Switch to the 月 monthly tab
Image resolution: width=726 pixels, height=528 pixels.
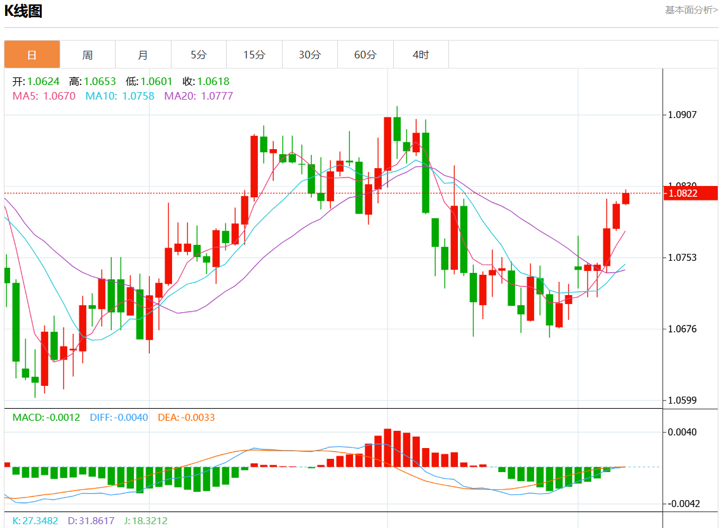click(143, 55)
